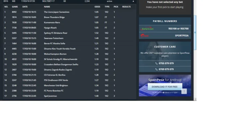Click the DATE column header
The image size is (232, 130).
pos(25,7)
